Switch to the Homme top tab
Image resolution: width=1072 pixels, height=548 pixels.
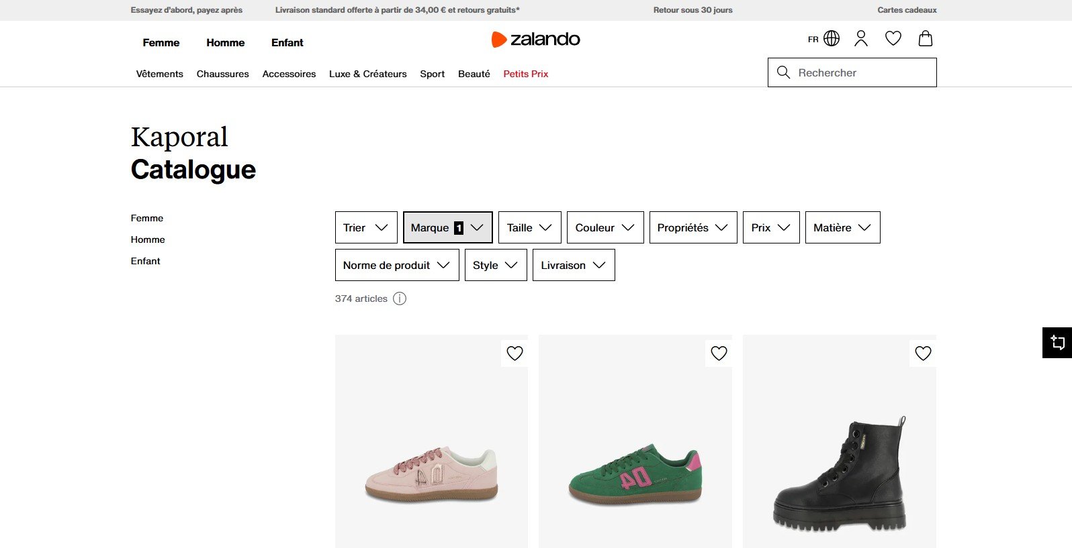225,42
